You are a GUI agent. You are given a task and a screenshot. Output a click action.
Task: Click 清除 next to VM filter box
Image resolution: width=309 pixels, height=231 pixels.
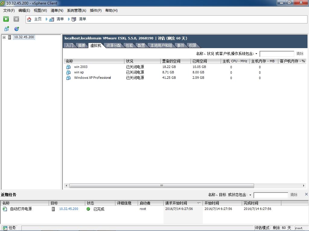300,54
